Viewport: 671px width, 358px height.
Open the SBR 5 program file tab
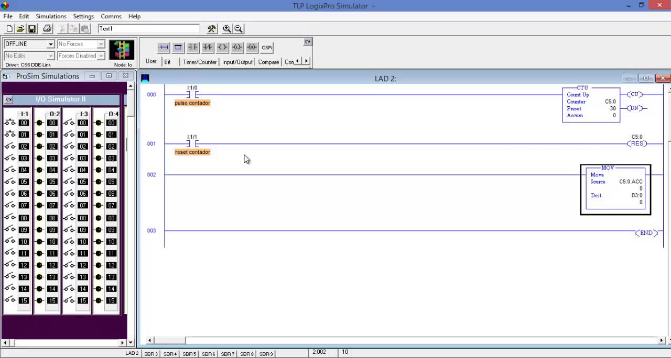(189, 354)
